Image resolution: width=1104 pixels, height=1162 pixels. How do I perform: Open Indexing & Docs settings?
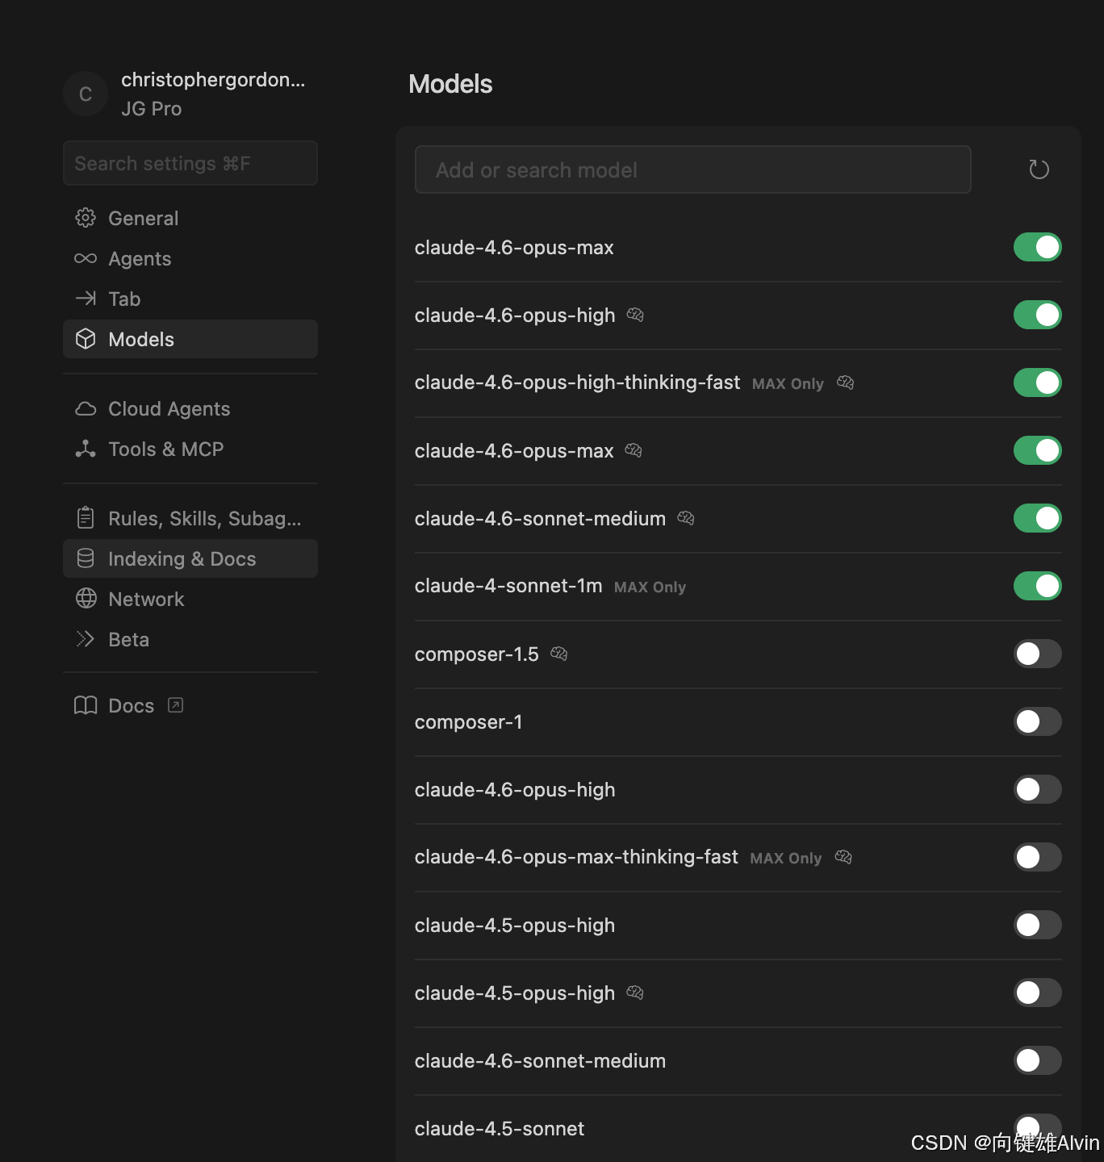190,558
